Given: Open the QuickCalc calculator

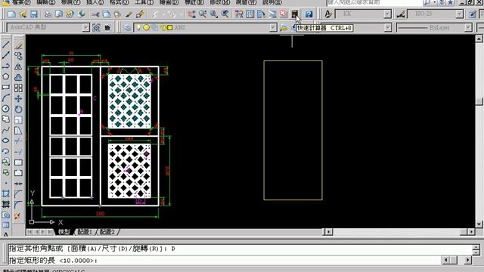Looking at the screenshot, I should [294, 14].
